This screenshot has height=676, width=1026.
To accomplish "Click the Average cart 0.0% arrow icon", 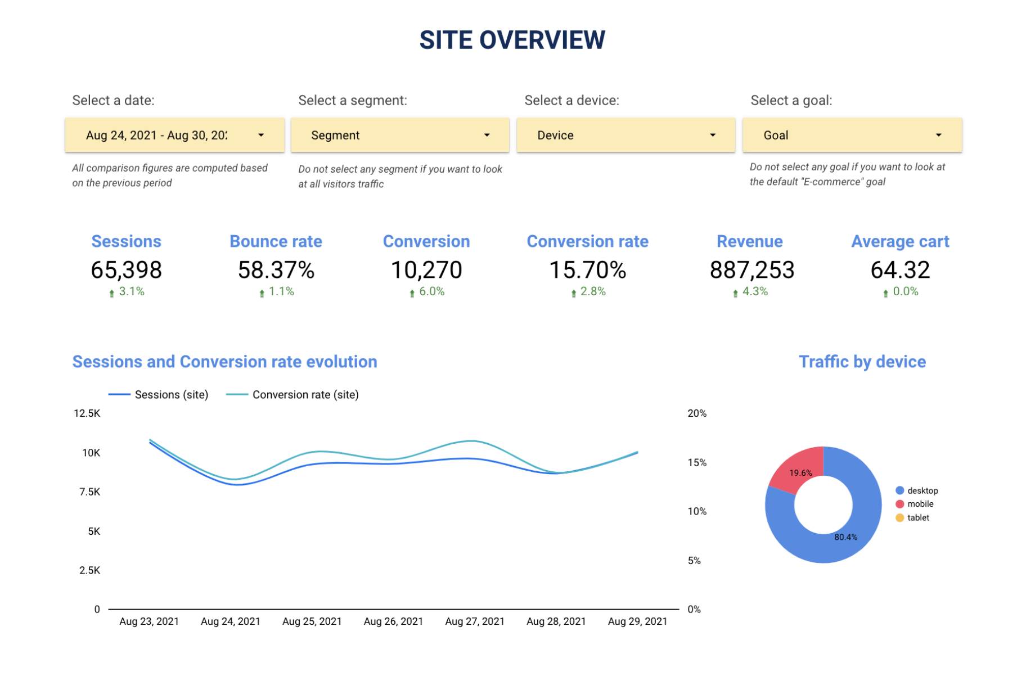I will (885, 293).
